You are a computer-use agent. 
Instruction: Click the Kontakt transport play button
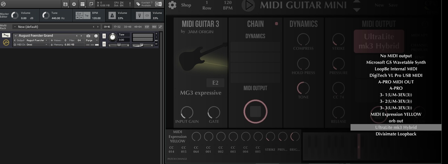(x=81, y=17)
